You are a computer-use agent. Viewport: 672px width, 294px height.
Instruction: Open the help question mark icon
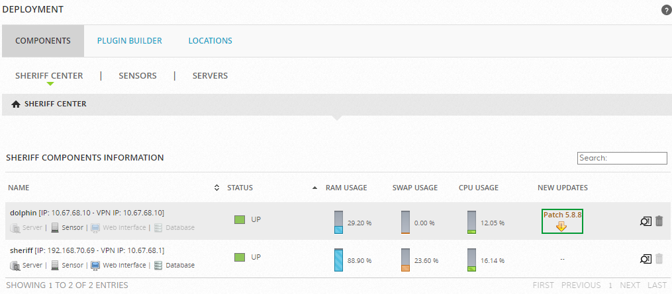pos(665,10)
